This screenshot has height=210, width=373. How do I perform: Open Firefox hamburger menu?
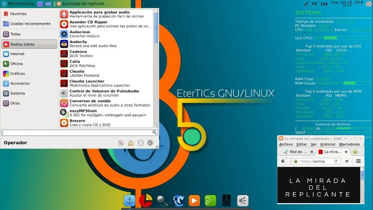(x=358, y=161)
